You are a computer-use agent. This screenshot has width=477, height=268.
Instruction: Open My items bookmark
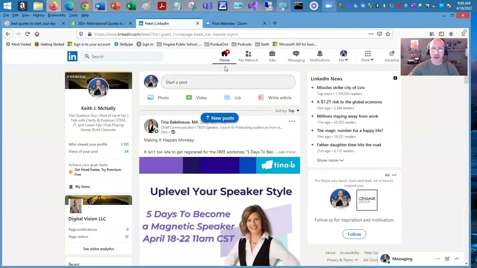click(79, 187)
